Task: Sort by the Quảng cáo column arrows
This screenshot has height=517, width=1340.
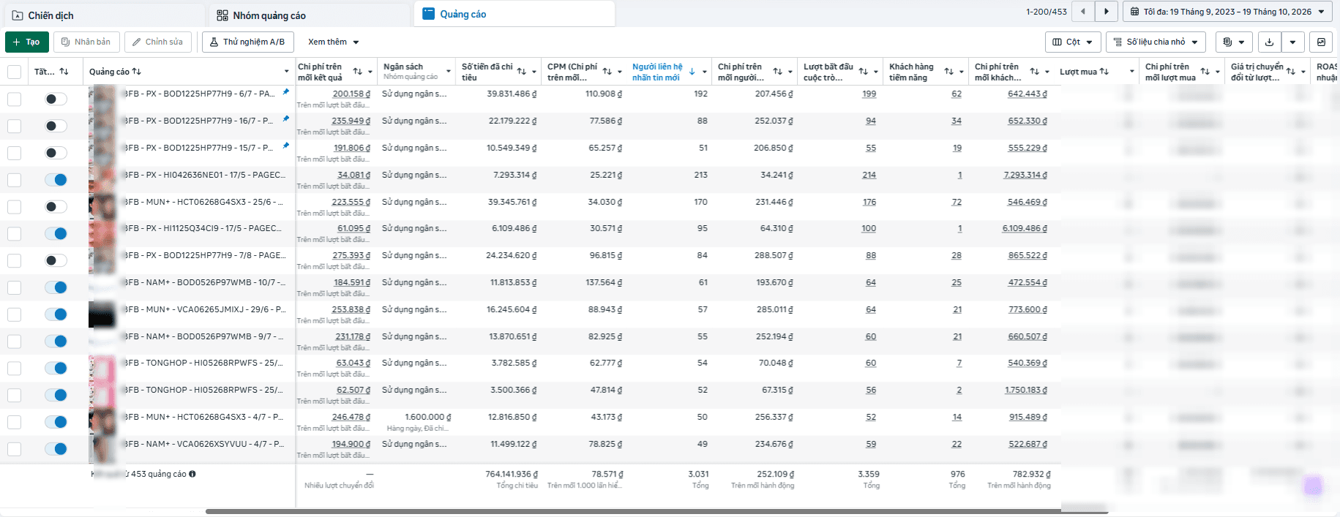Action: [137, 72]
